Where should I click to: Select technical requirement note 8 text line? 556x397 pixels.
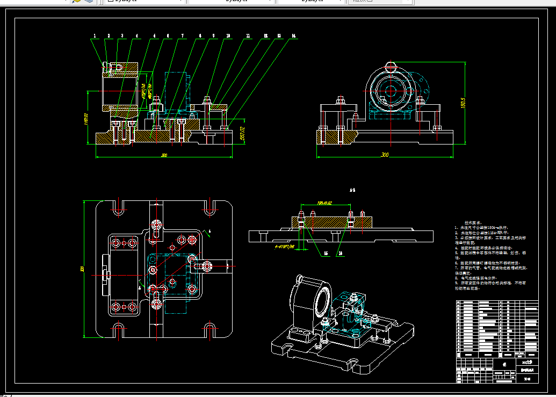pos(476,278)
